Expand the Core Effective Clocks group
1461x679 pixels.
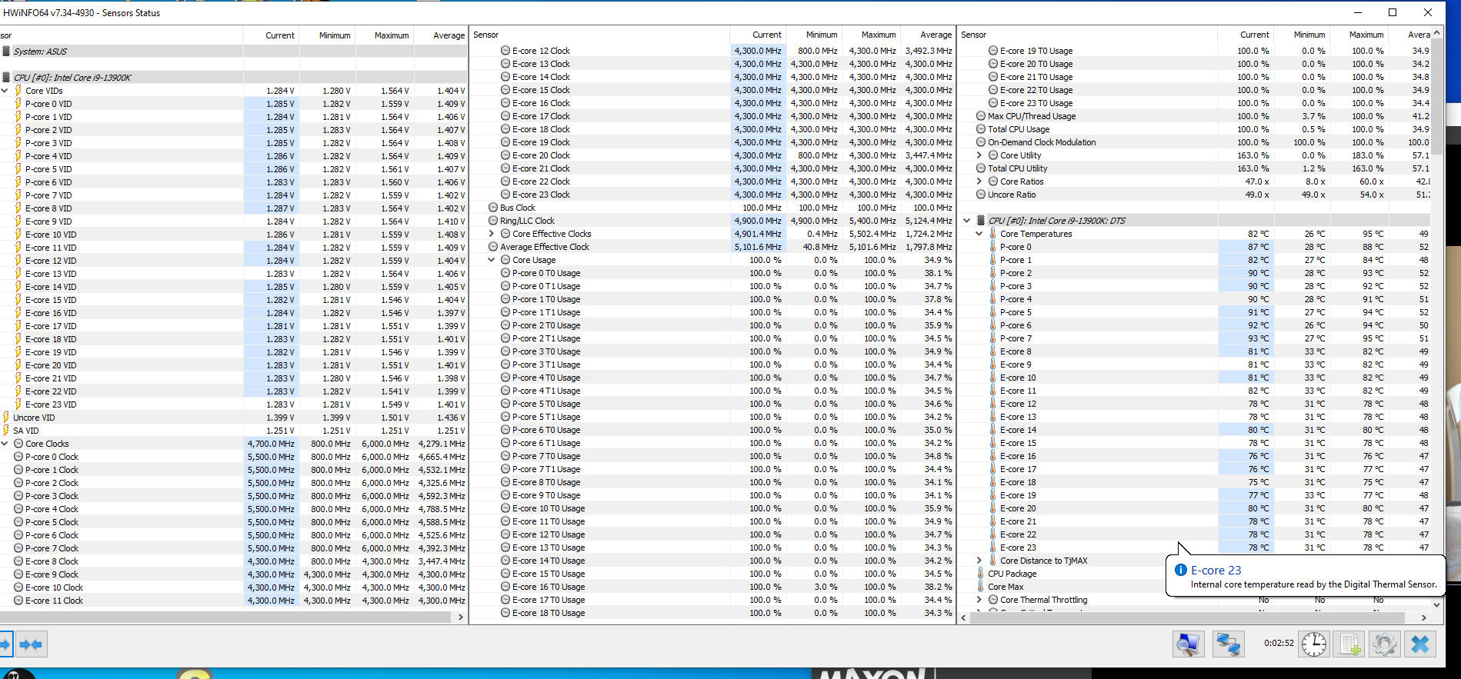(492, 234)
